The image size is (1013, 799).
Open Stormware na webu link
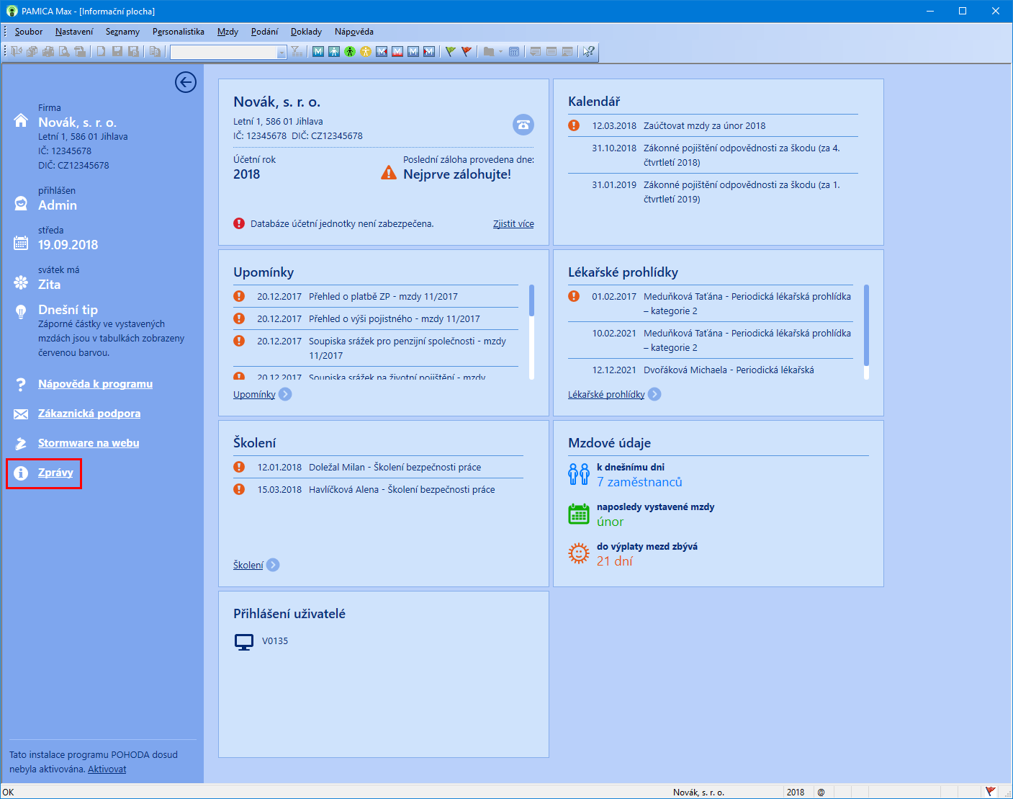[x=89, y=443]
